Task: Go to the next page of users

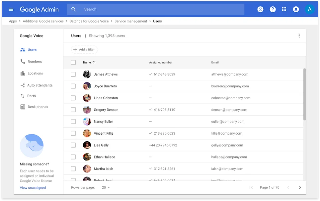Action: coord(300,187)
